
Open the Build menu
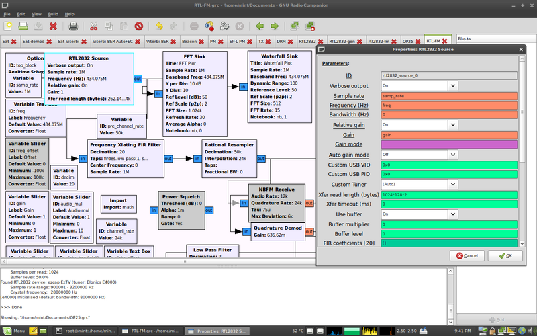52,14
